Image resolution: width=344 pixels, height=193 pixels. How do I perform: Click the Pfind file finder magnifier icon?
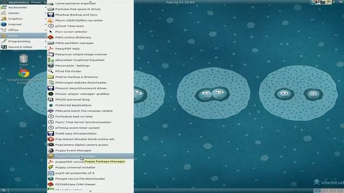coord(51,71)
